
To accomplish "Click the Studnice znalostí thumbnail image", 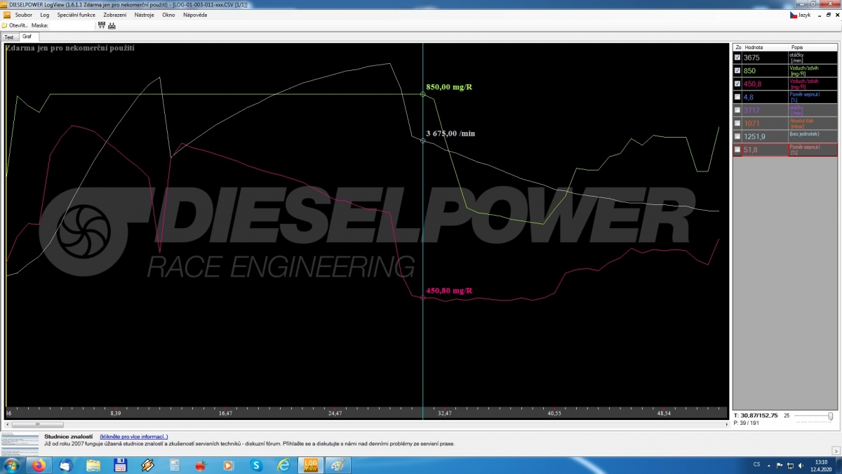I will coord(20,443).
